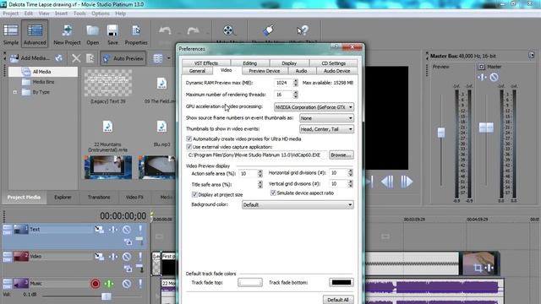Click the Remove media X icon
This screenshot has width=541, height=304.
(x=76, y=58)
